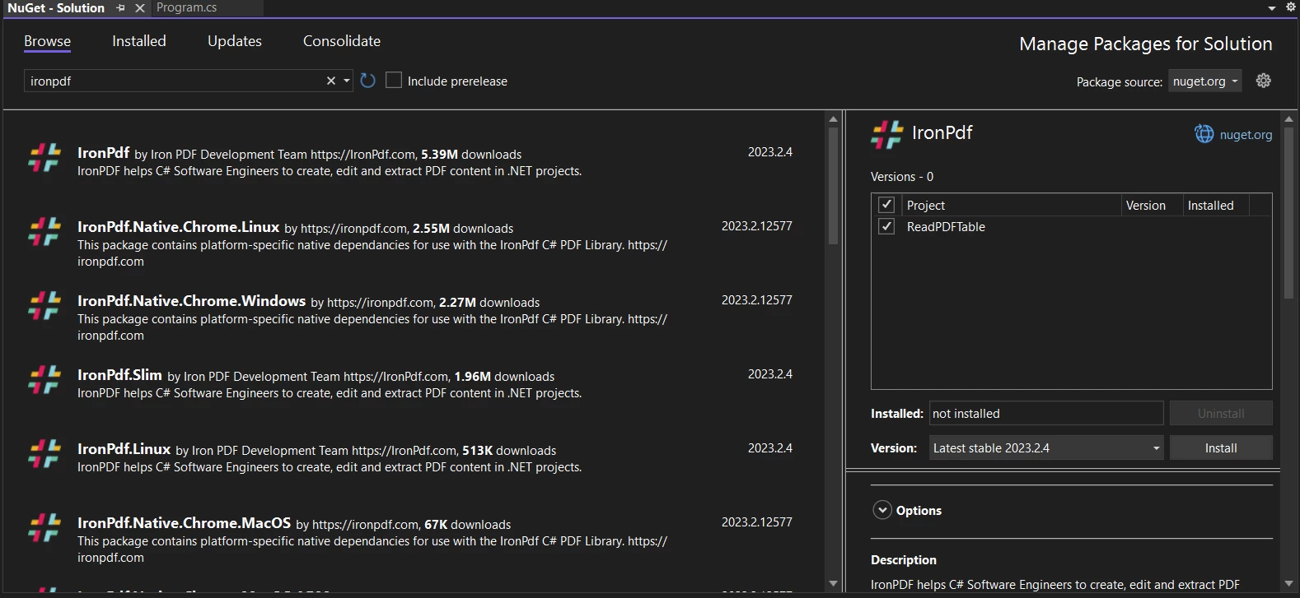Expand the Options section

click(x=882, y=510)
